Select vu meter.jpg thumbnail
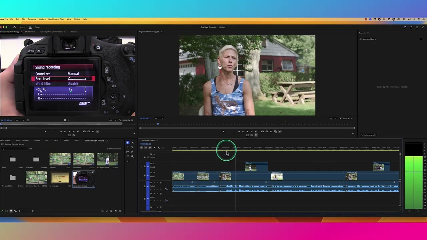Screen dimensions: 427x240 point(60,177)
